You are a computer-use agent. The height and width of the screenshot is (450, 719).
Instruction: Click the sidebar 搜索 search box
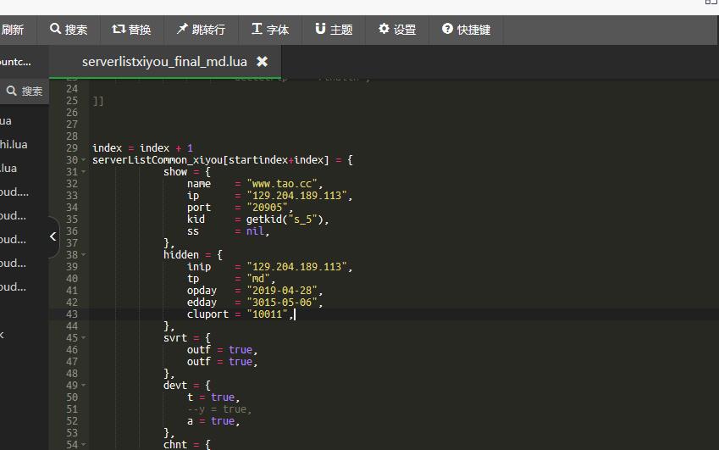pyautogui.click(x=24, y=91)
